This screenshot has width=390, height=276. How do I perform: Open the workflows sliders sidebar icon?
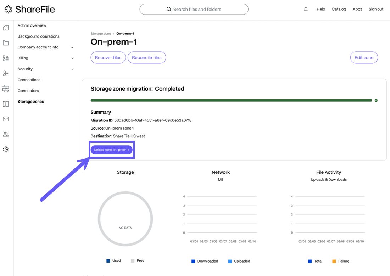(6, 88)
